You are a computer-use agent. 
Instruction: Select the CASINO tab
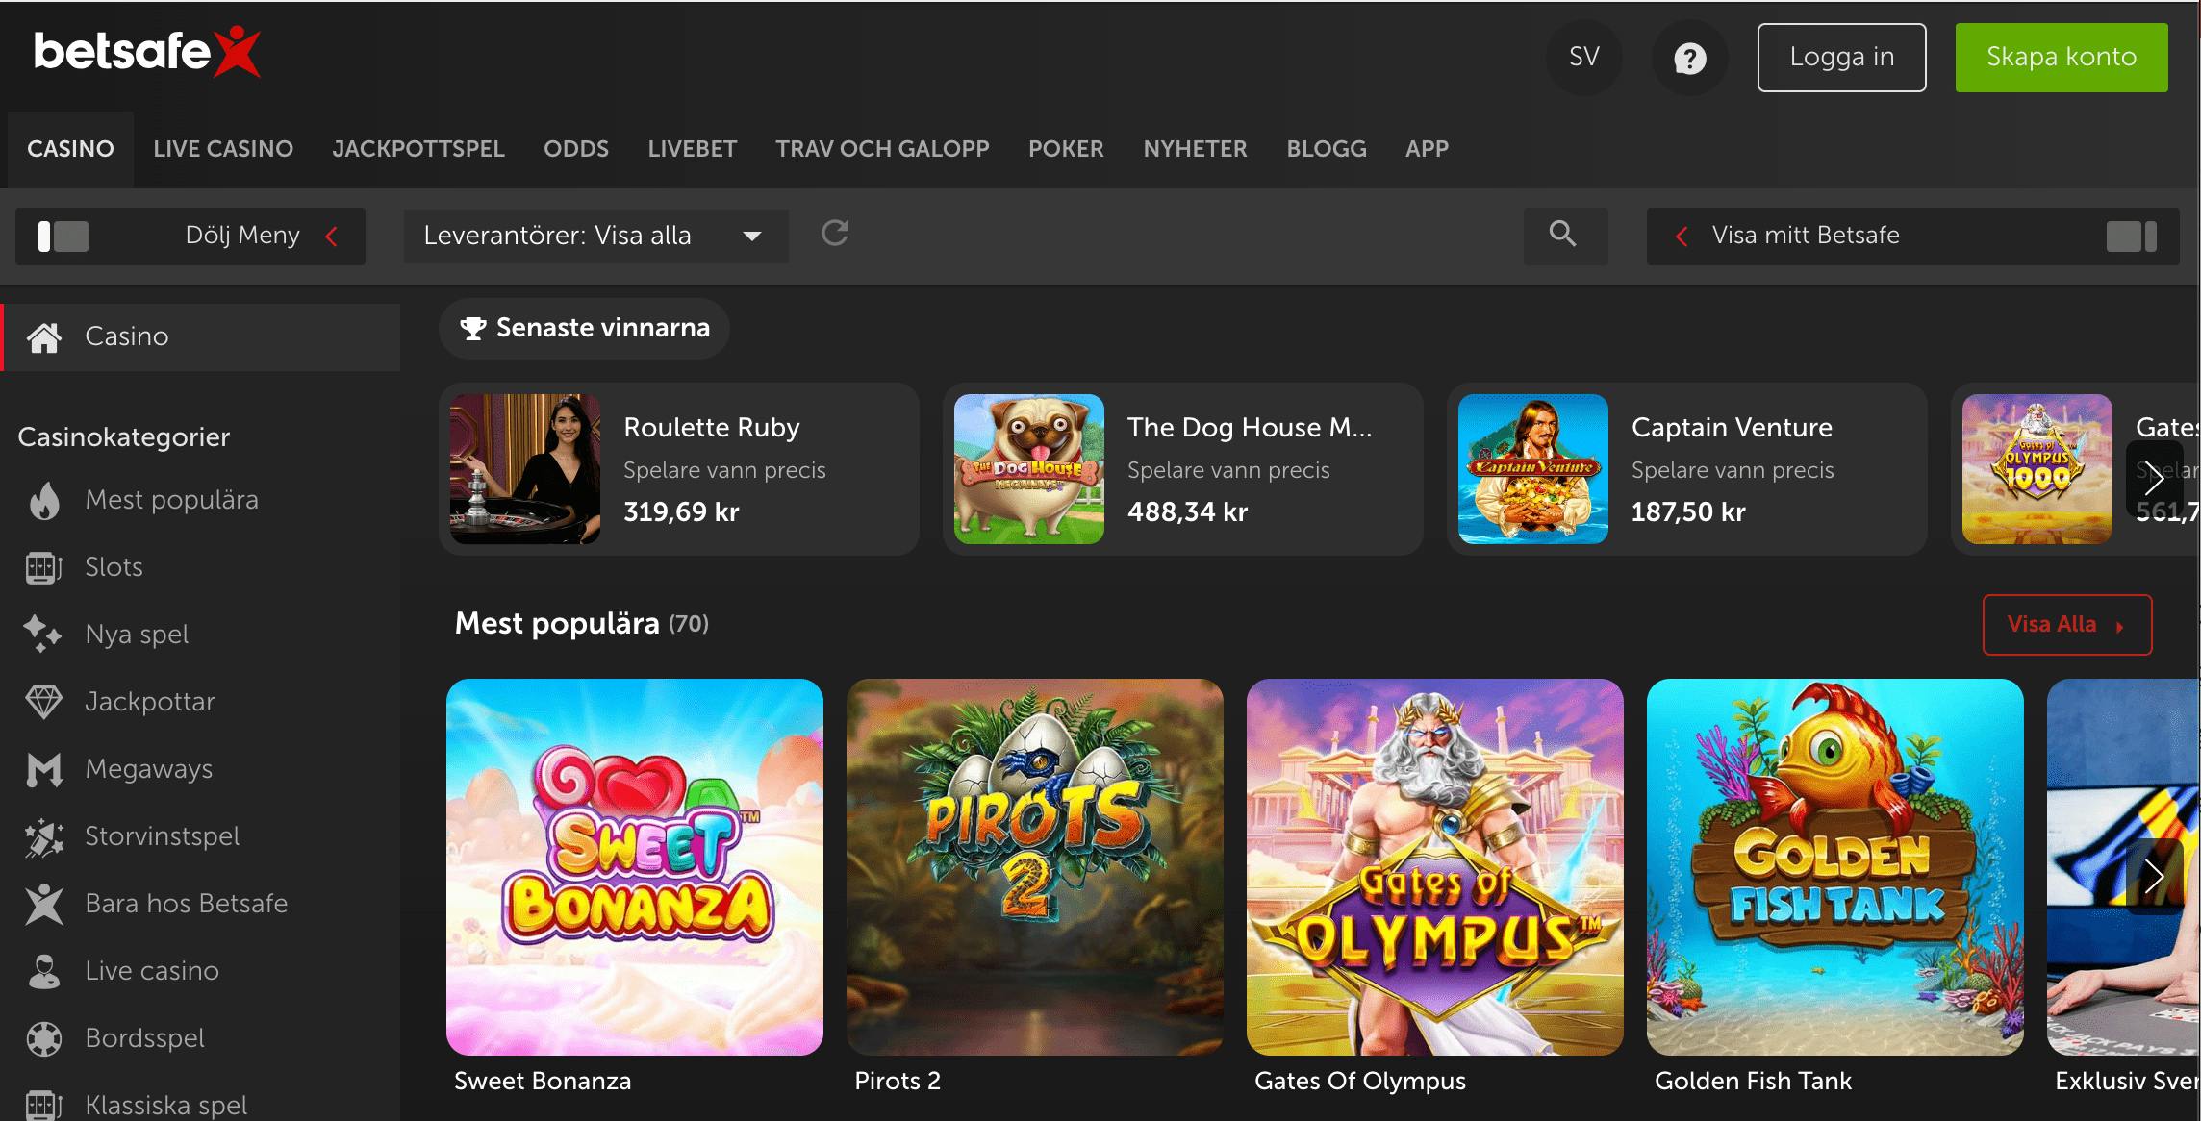[70, 149]
